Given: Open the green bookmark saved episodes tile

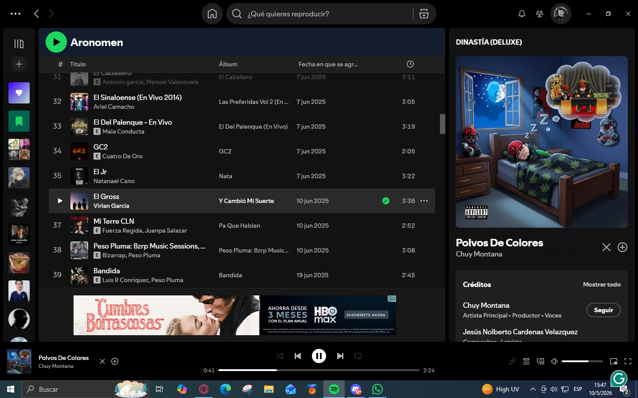Looking at the screenshot, I should coord(19,121).
